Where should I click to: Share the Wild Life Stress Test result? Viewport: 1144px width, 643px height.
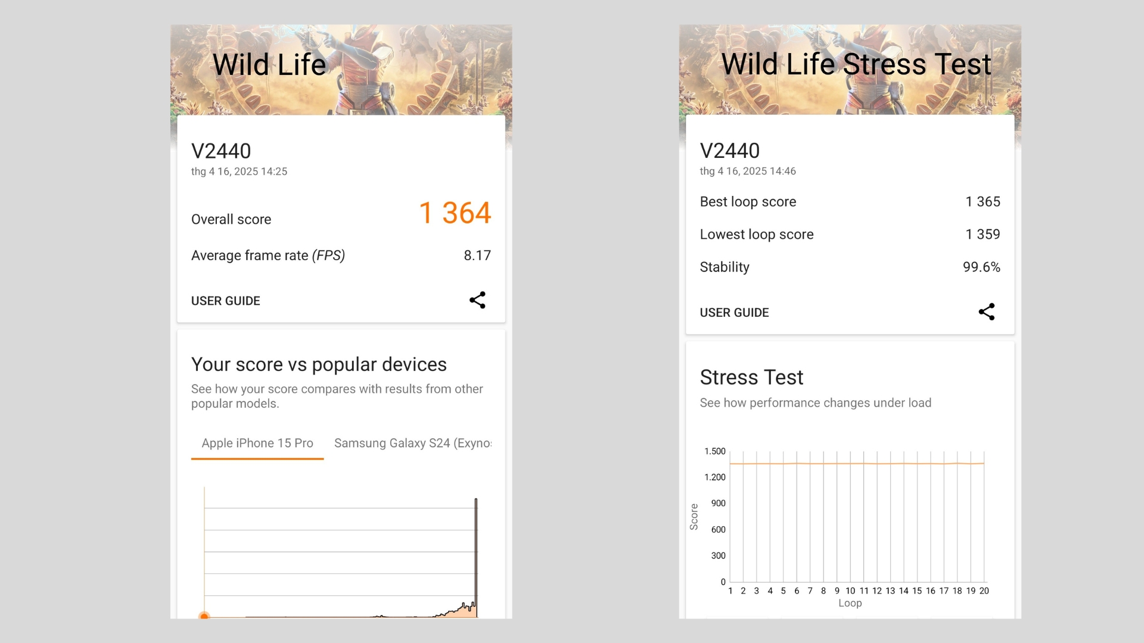987,312
